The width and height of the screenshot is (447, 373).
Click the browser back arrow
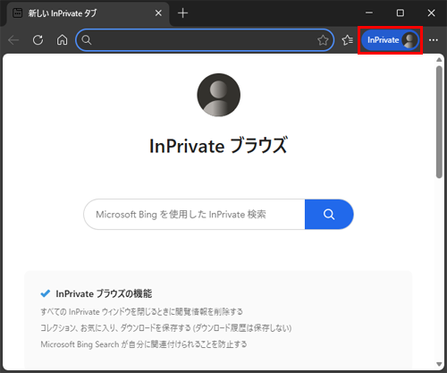point(13,40)
